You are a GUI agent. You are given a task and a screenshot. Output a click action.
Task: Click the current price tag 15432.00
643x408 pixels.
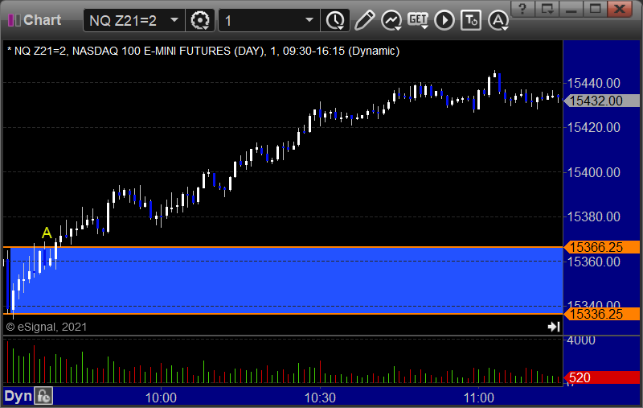coord(601,101)
